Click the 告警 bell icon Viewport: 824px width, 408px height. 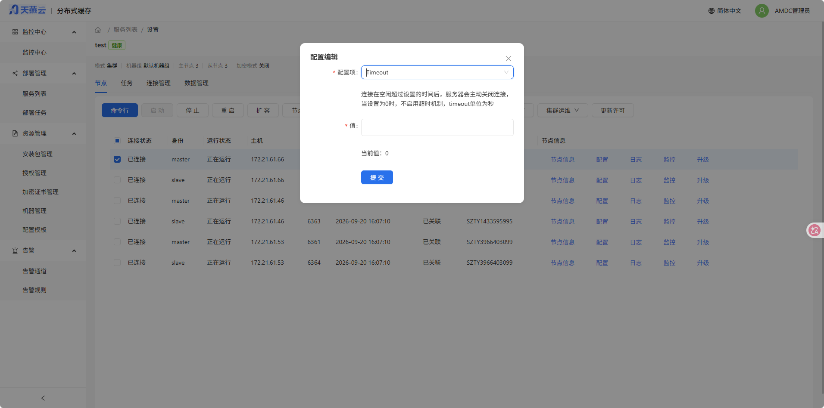pyautogui.click(x=15, y=250)
